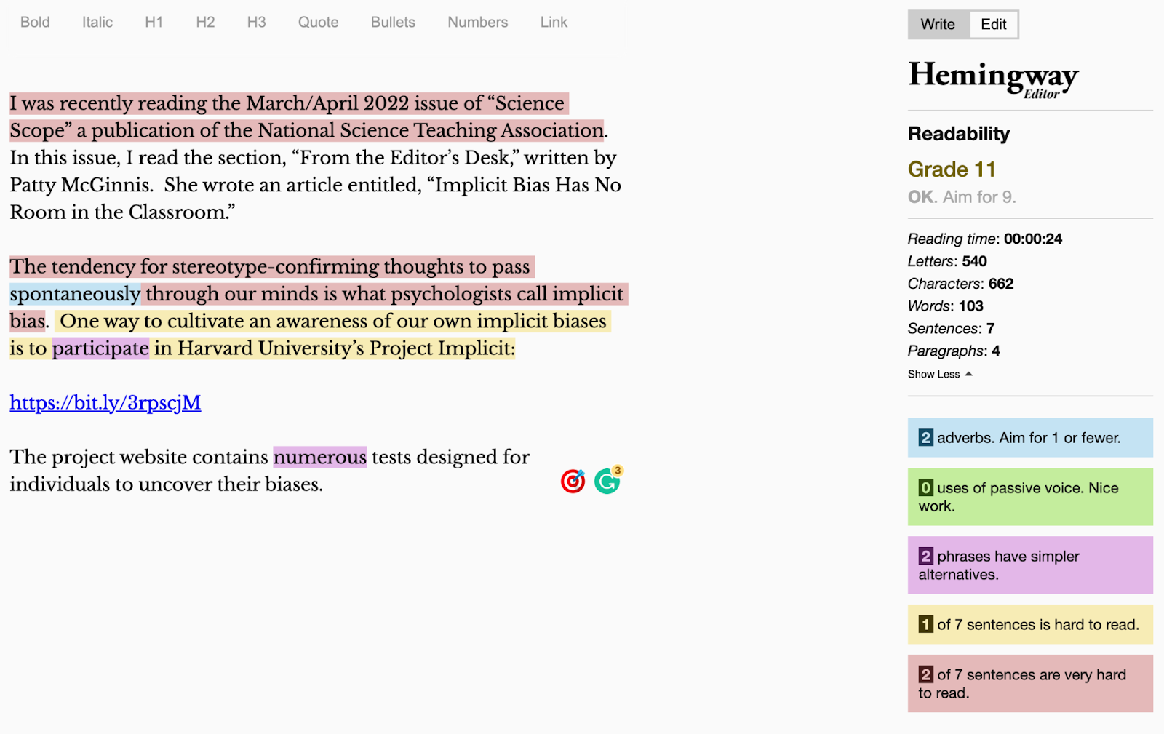
Task: Click the purple highlighted word "participate"
Action: [100, 348]
